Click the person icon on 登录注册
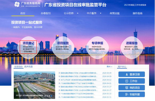Screen dimensions: 155x101 click(127, 74)
